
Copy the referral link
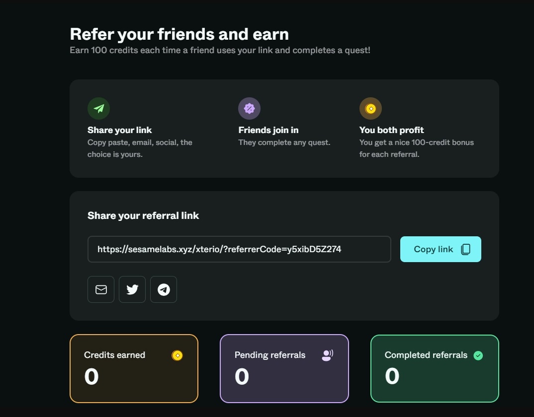441,249
